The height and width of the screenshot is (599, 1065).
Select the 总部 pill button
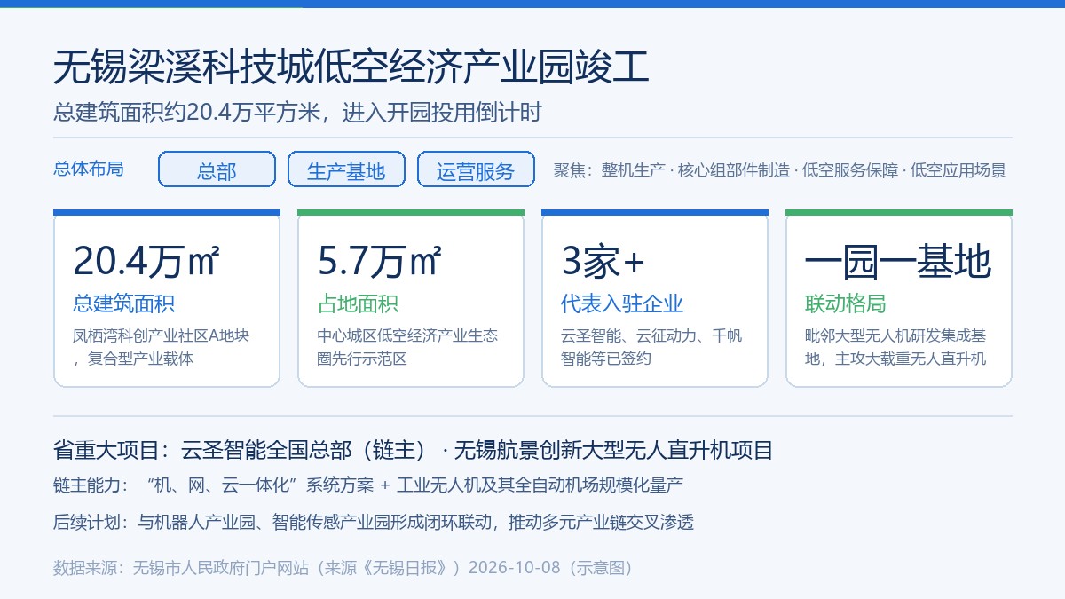217,169
